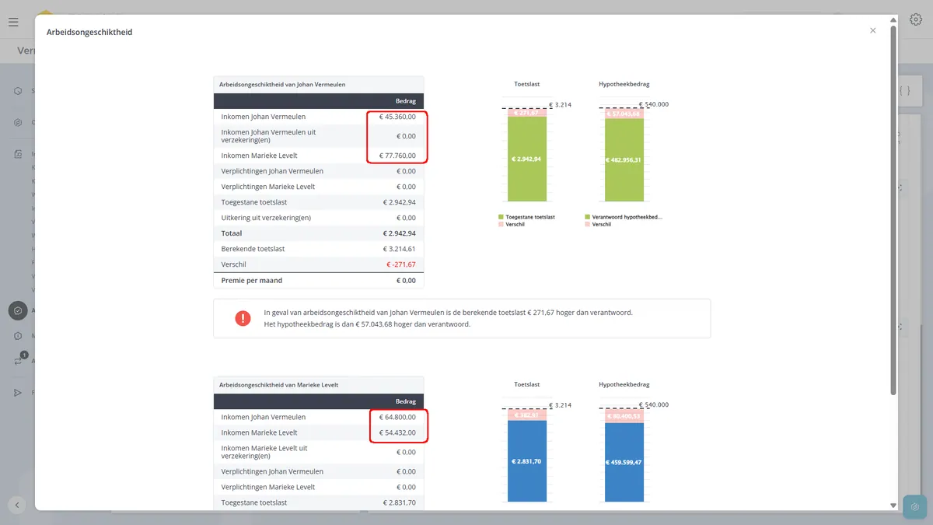
Task: Click the curly braces button behind the dialog
Action: [904, 91]
